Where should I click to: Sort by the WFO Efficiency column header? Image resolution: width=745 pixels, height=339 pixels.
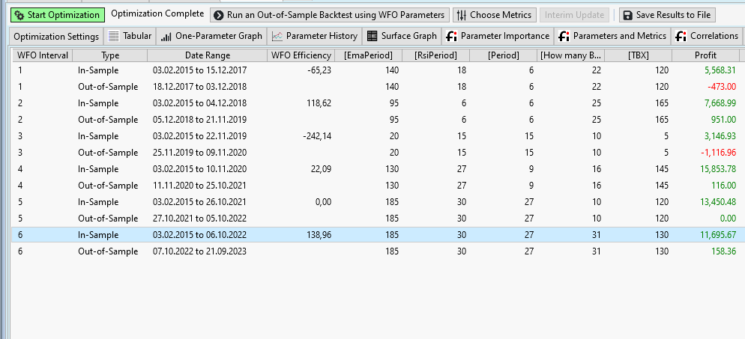[x=301, y=55]
